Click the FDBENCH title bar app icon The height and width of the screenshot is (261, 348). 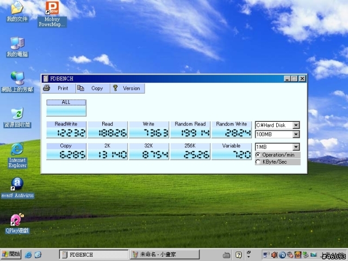pyautogui.click(x=46, y=78)
